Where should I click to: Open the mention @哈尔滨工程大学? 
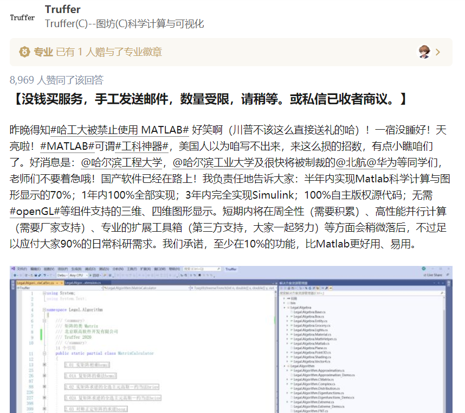pos(121,162)
